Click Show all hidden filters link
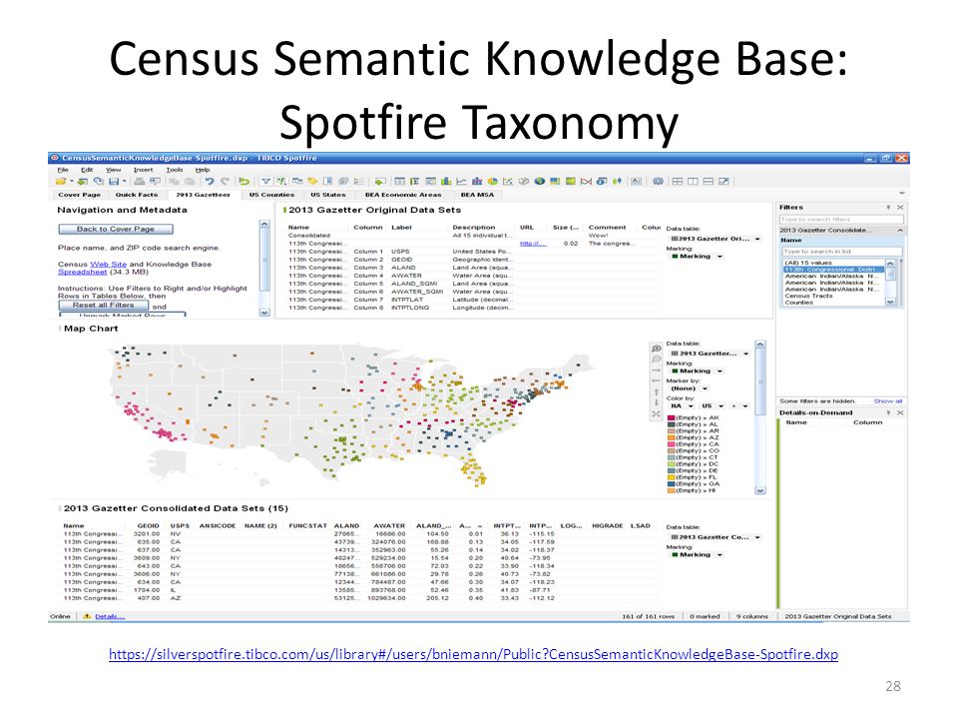The height and width of the screenshot is (719, 958). click(x=888, y=401)
